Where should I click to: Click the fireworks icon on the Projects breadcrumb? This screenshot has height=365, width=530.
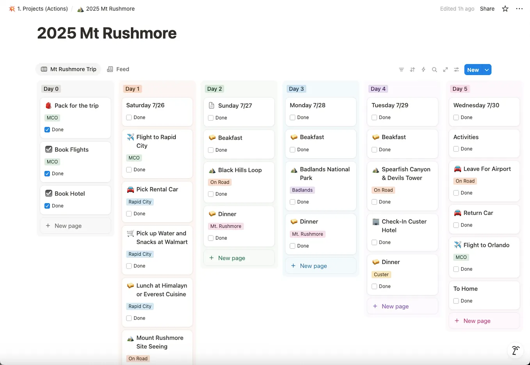pos(11,8)
